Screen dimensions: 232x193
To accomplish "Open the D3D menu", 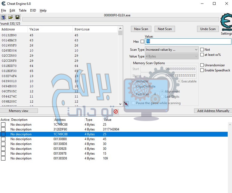I will pyautogui.click(x=33, y=10).
